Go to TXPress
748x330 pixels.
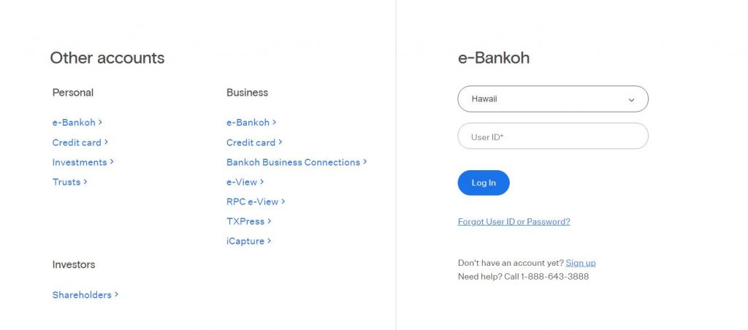click(x=248, y=221)
